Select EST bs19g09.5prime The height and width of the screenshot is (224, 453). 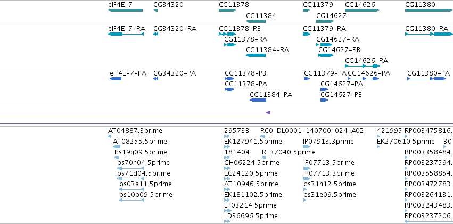[117, 157]
